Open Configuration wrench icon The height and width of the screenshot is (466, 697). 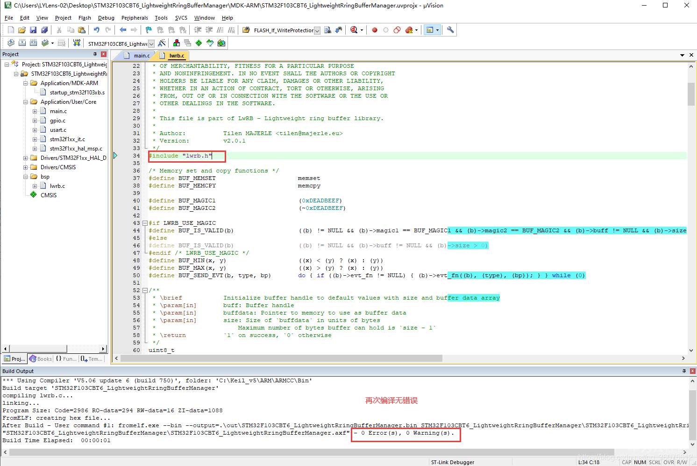(x=450, y=30)
